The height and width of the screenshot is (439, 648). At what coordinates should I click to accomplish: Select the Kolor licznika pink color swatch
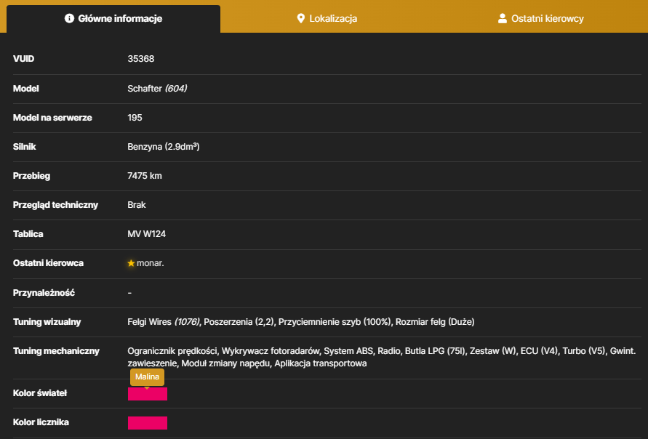(148, 422)
